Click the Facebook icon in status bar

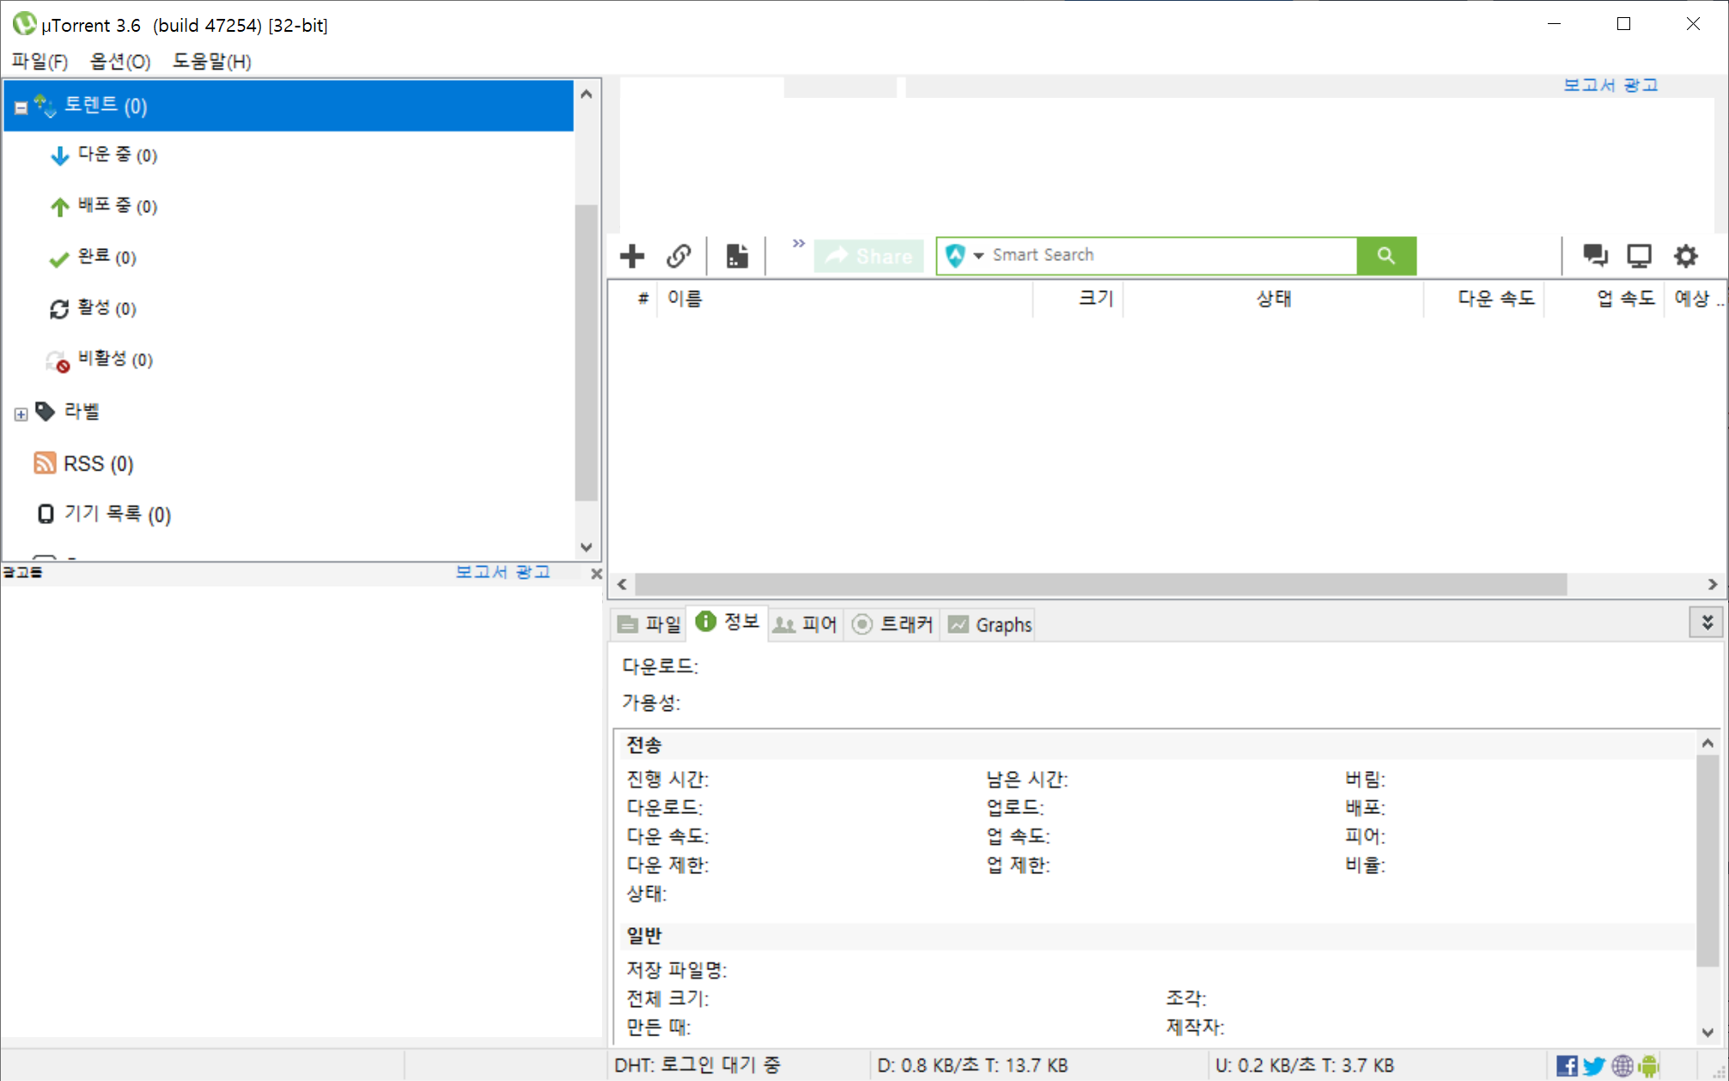1567,1066
